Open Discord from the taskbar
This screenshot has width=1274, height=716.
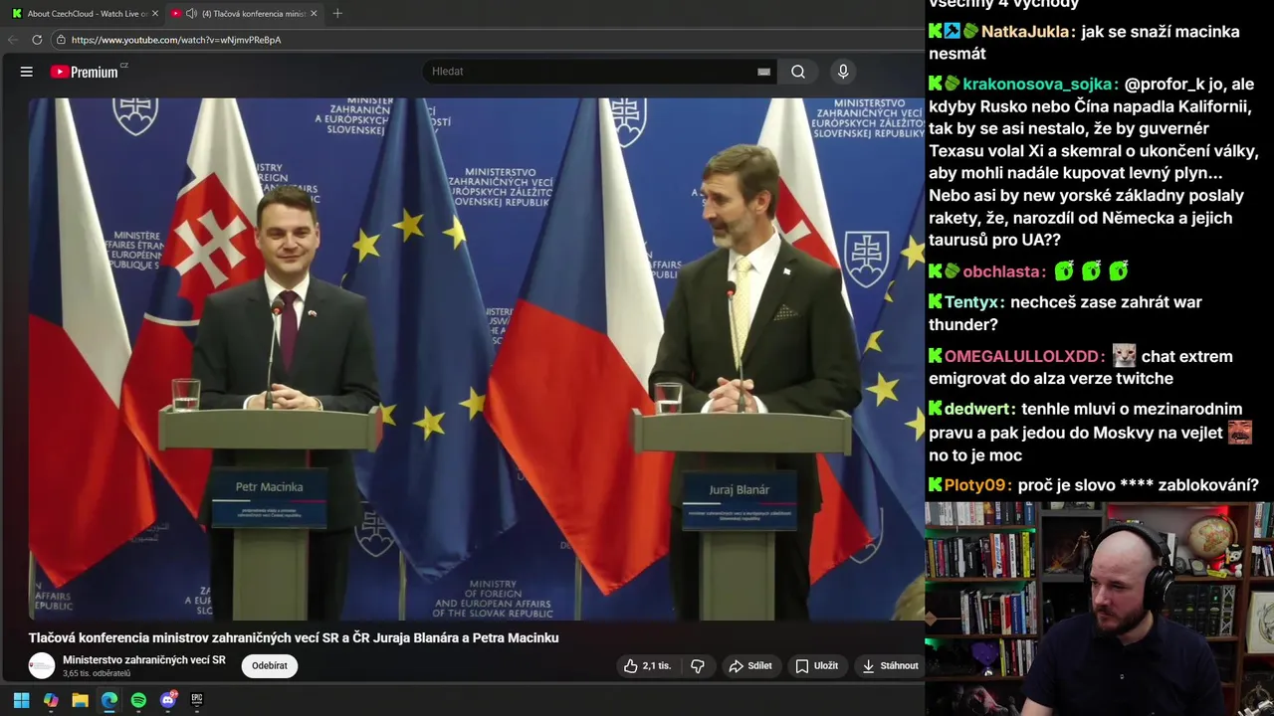(168, 700)
